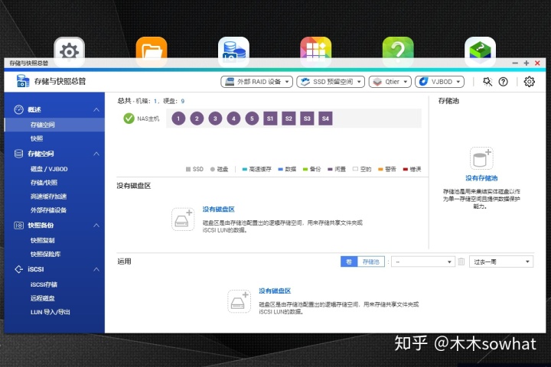The image size is (551, 367).
Task: Click 没有磁盘区 link under volume section
Action: (x=218, y=209)
